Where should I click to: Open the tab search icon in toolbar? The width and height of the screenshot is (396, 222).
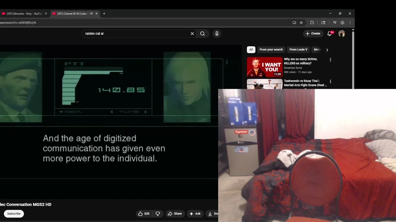tap(323, 23)
